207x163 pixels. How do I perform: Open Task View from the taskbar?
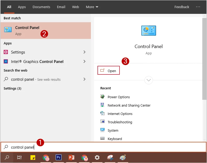[x=19, y=158]
